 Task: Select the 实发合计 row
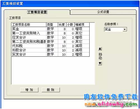(x=50, y=54)
